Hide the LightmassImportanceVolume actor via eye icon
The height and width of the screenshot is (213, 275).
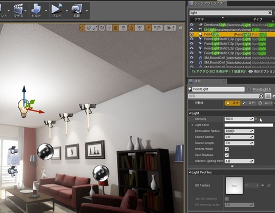tap(191, 30)
